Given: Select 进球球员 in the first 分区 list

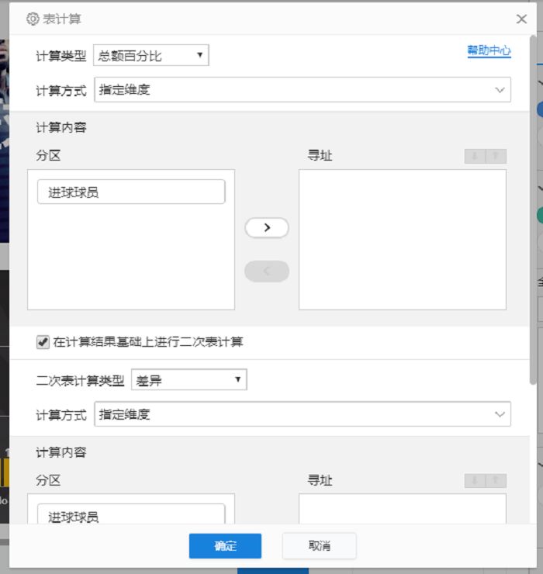Looking at the screenshot, I should 131,192.
